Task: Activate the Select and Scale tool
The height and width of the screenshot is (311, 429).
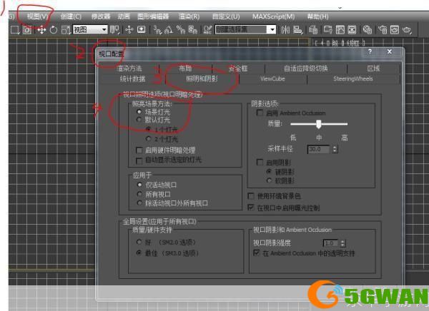Action: click(x=66, y=29)
